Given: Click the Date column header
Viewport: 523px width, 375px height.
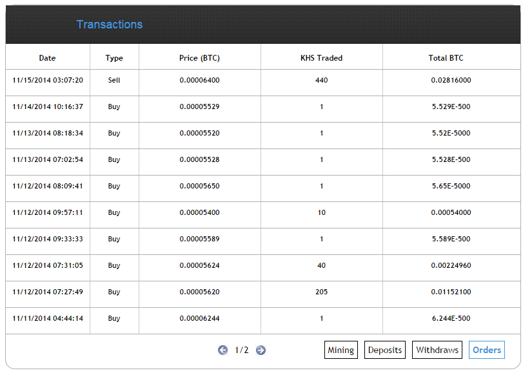Looking at the screenshot, I should tap(47, 58).
